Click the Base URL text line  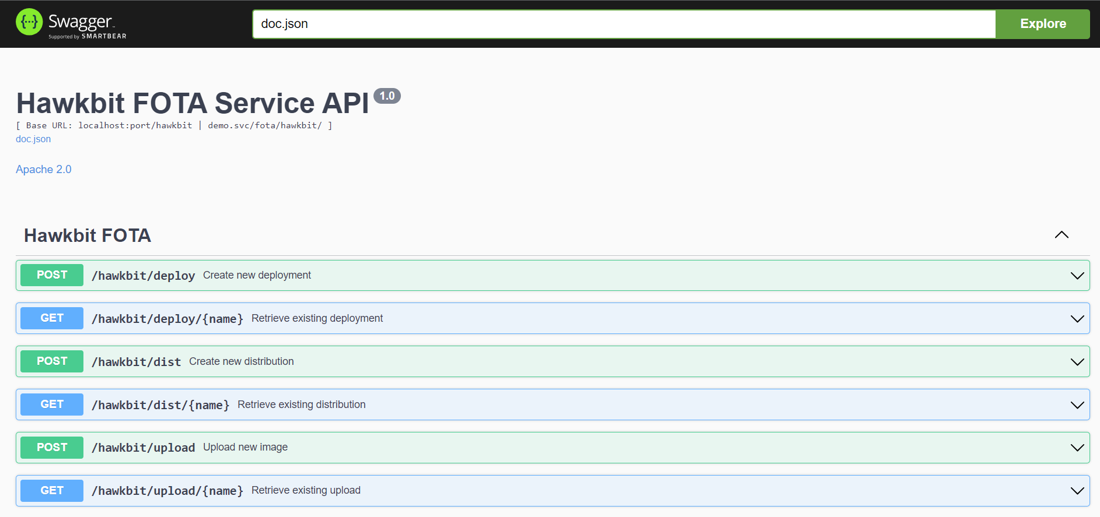tap(174, 125)
